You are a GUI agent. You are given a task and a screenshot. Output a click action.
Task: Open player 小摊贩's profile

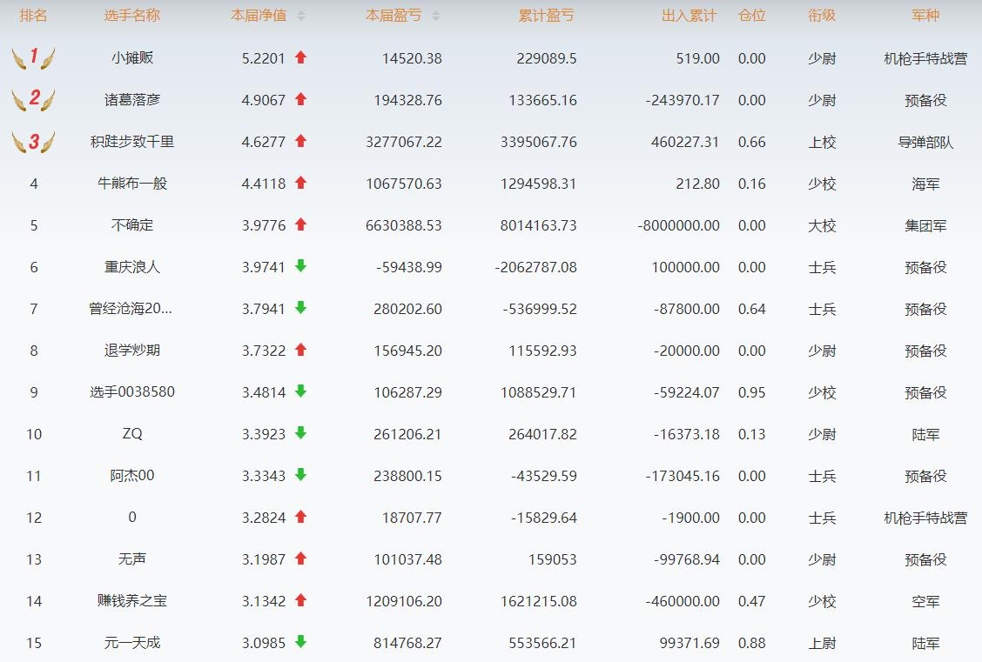click(x=132, y=58)
